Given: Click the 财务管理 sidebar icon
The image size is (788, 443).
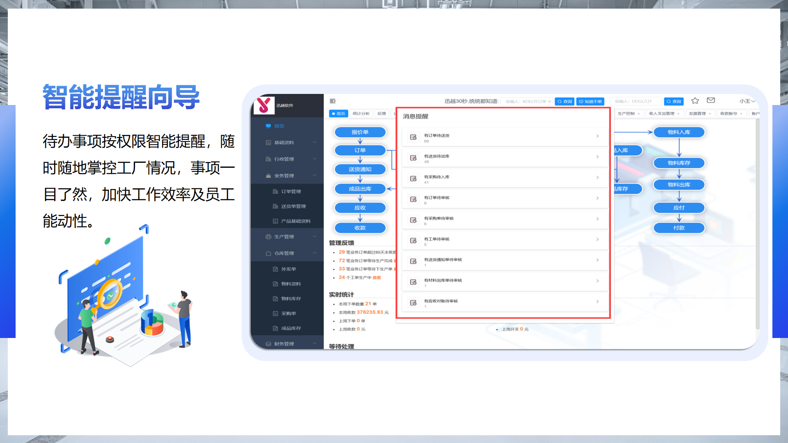Looking at the screenshot, I should 268,344.
